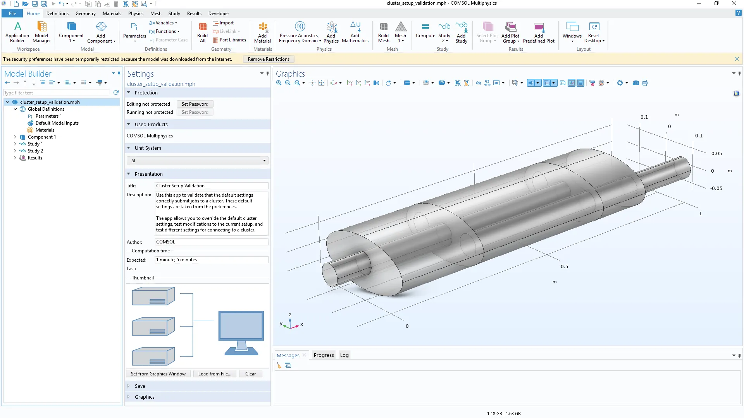Click the Title input field
Screen dimensions: 744x418
(211, 186)
